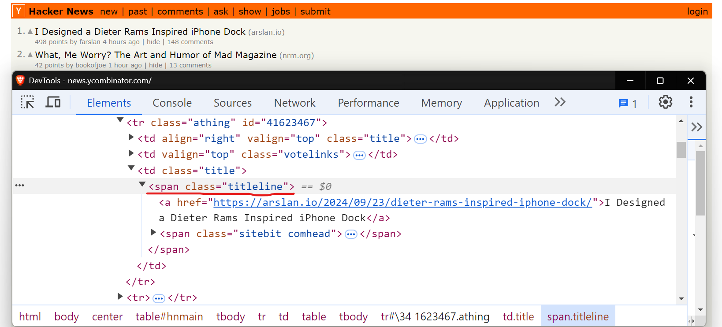Image resolution: width=722 pixels, height=327 pixels.
Task: Switch to the Elements tab
Action: (x=109, y=103)
